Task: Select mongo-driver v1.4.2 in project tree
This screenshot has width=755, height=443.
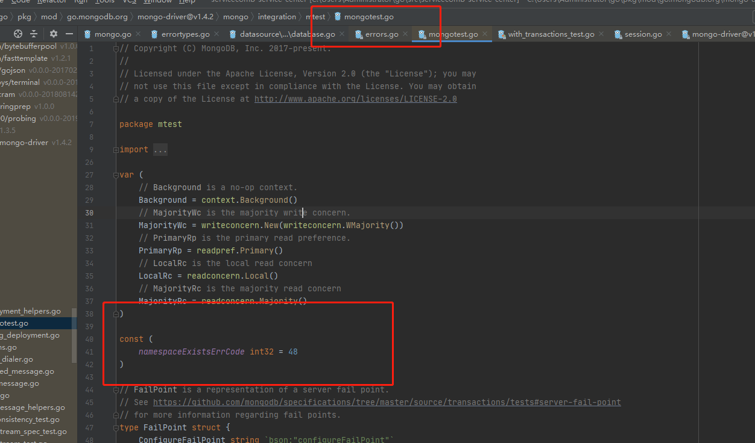Action: (36, 143)
